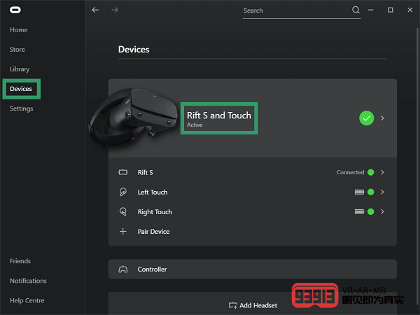Expand the Rift S row chevron

tap(382, 172)
